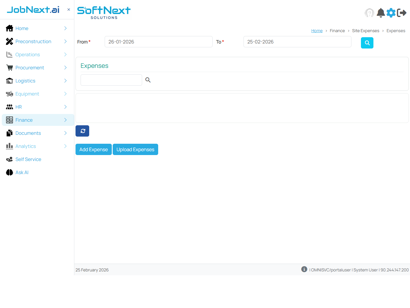Viewport: 410px width, 308px height.
Task: Click the Procurement cart icon
Action: coord(9,68)
